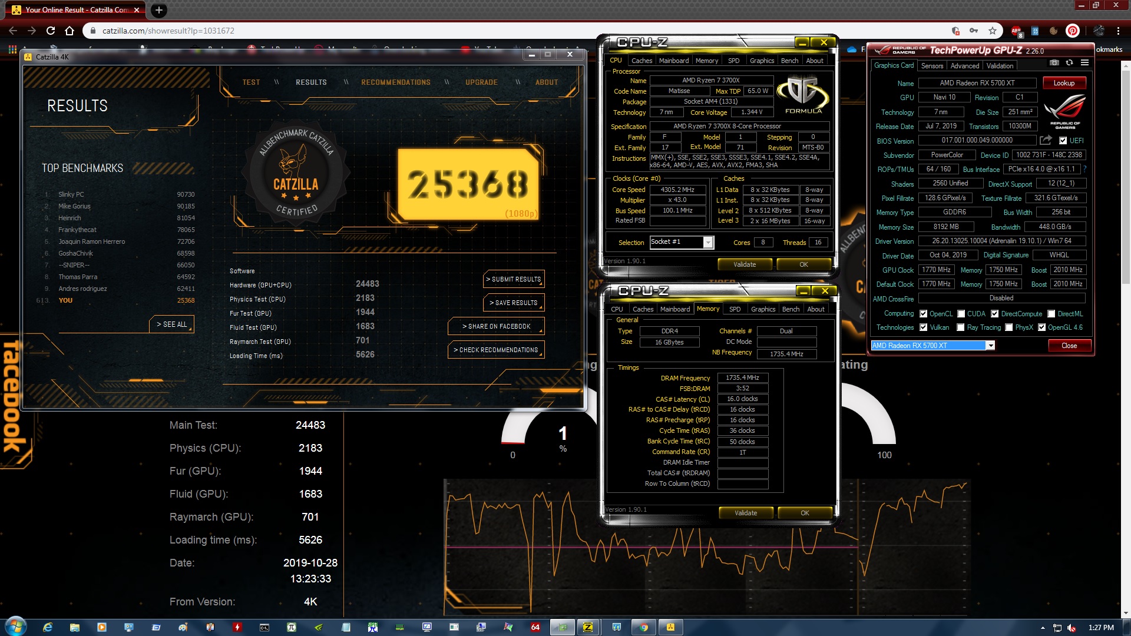This screenshot has width=1131, height=636.
Task: Switch to the Validation tab in GPU-Z
Action: pyautogui.click(x=1000, y=66)
